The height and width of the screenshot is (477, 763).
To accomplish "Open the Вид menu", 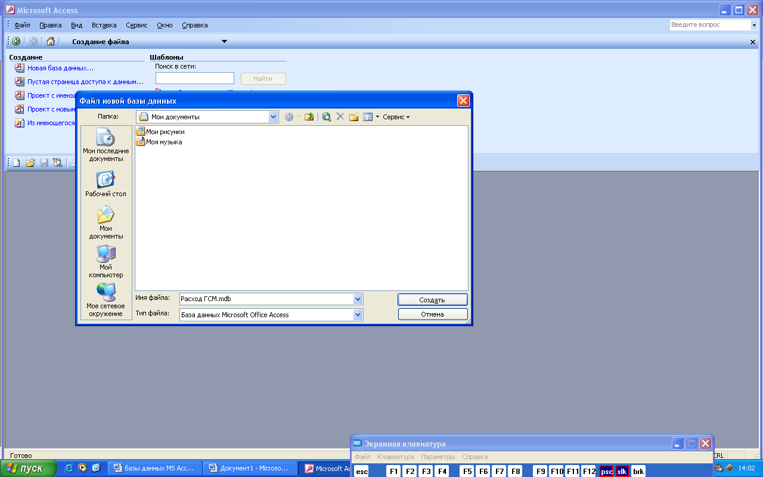I will tap(76, 25).
